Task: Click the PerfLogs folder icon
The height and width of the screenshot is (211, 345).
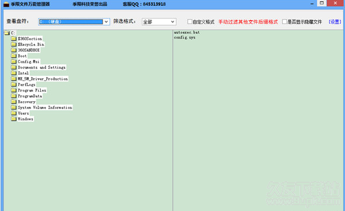Action: coord(14,85)
